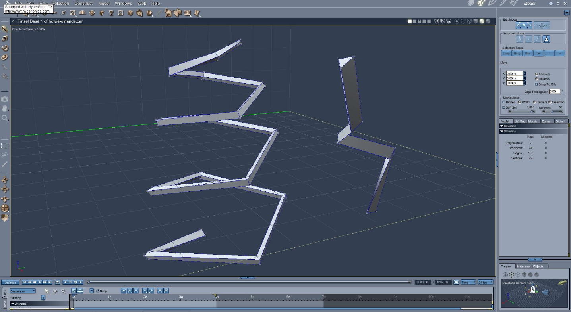Select the Selection manipulator radio button
Screen dimensions: 571x312
[550, 102]
